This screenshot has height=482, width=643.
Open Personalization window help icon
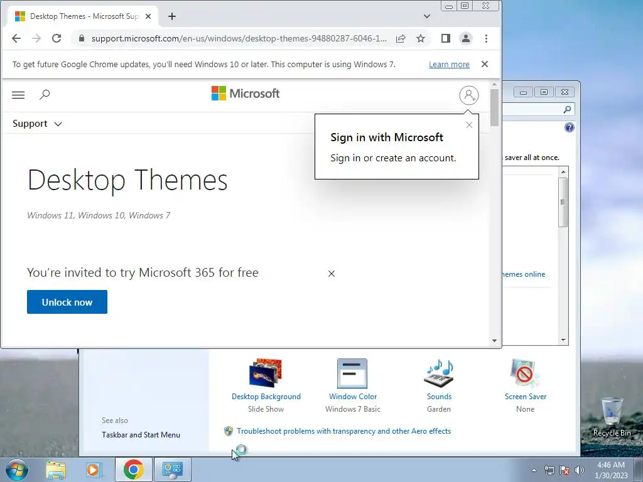click(569, 127)
